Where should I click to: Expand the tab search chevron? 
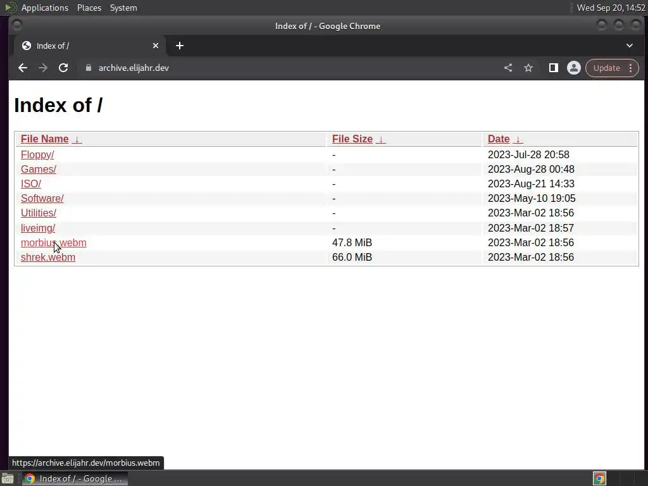[630, 46]
